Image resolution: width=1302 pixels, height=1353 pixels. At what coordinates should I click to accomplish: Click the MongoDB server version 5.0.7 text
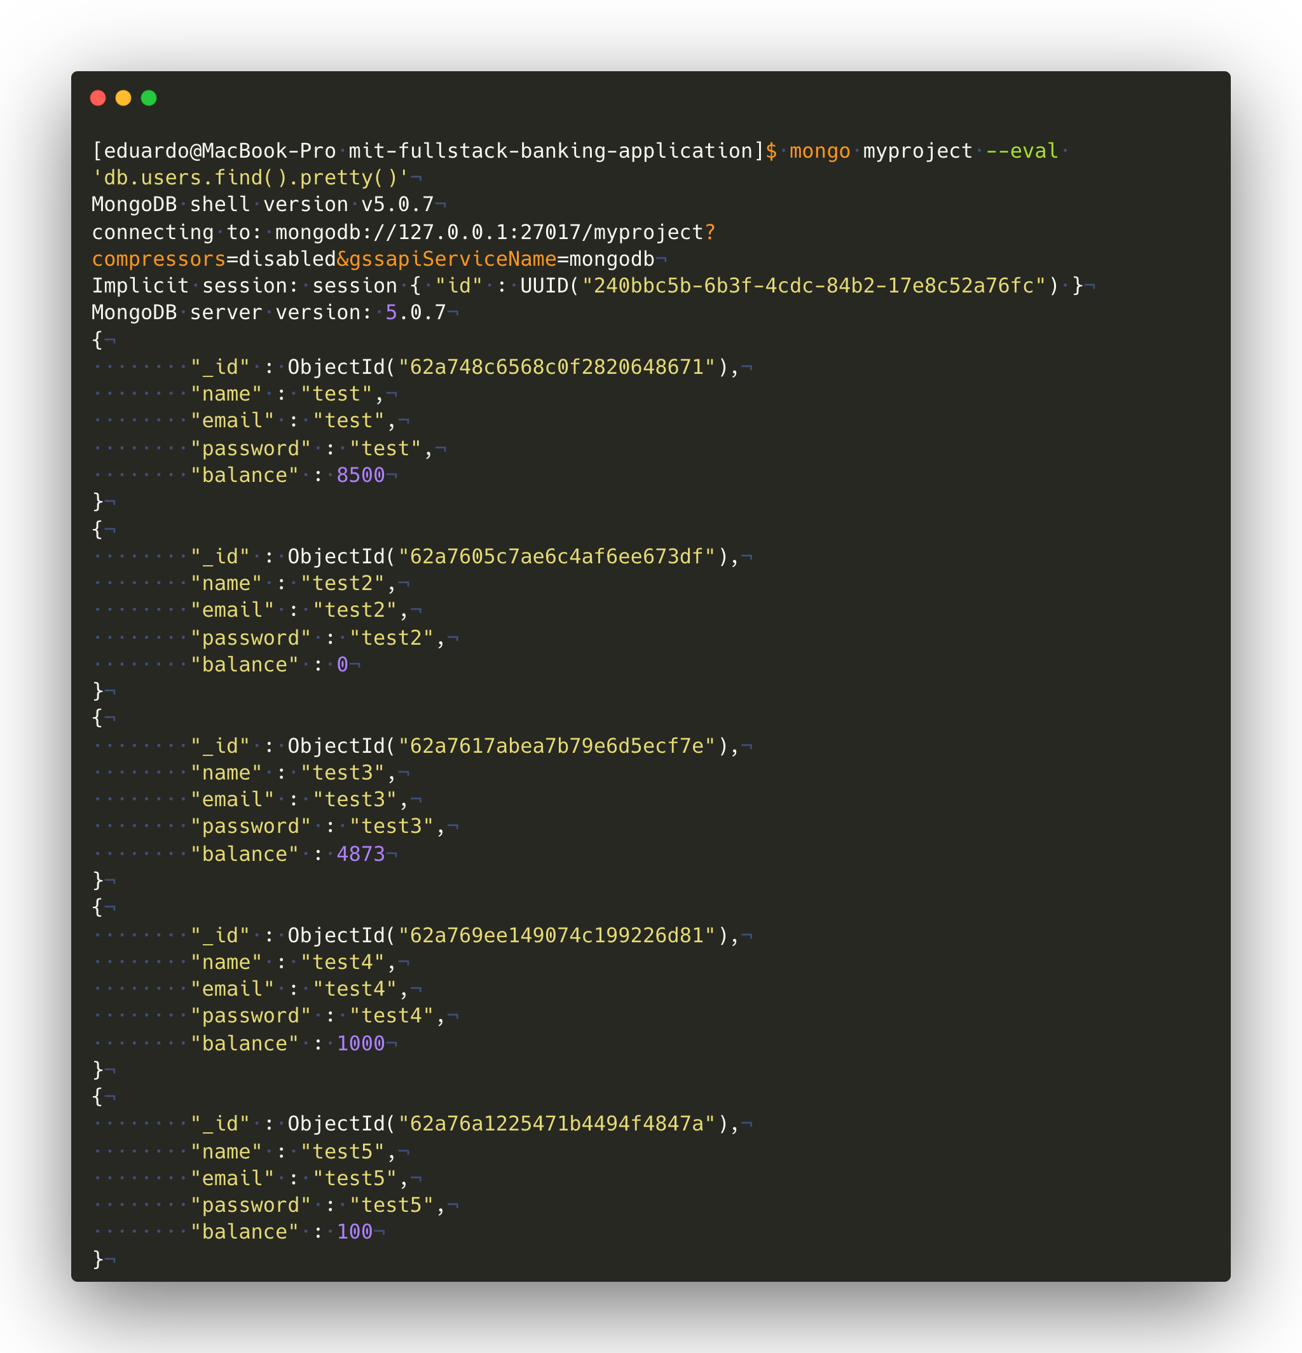click(x=416, y=313)
